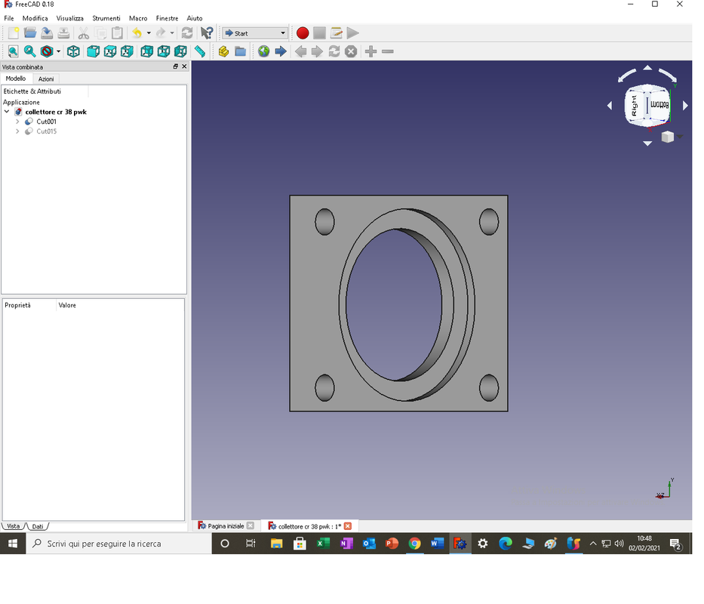Select Cut001 in the model tree
Image resolution: width=704 pixels, height=604 pixels.
[46, 122]
